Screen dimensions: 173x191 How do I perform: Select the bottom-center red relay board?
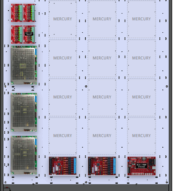click(x=102, y=166)
